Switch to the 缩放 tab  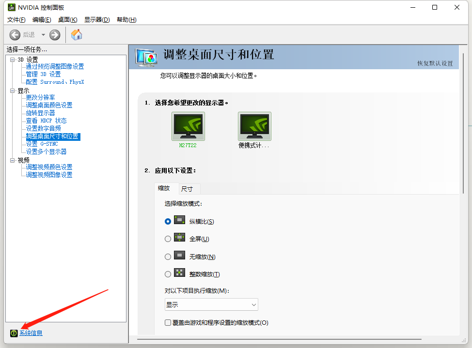click(x=167, y=189)
